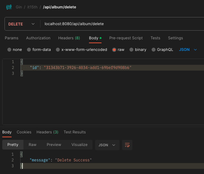Viewport: 204px width, 174px height.
Task: Select the none body type
Action: point(9,50)
